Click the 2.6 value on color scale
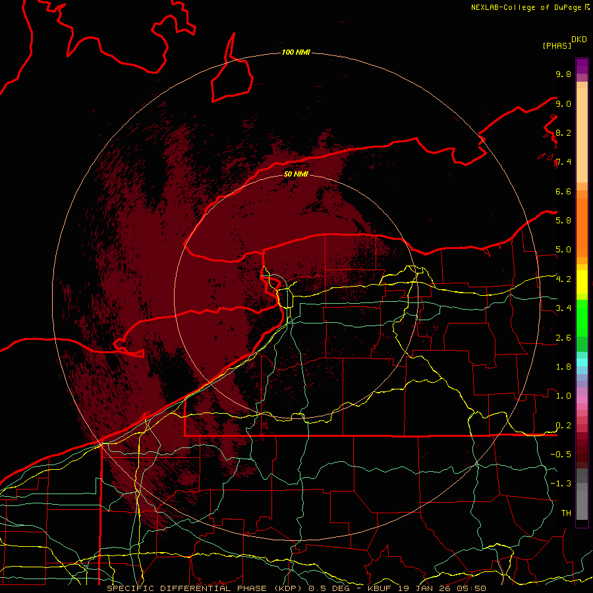The height and width of the screenshot is (593, 593). click(563, 338)
